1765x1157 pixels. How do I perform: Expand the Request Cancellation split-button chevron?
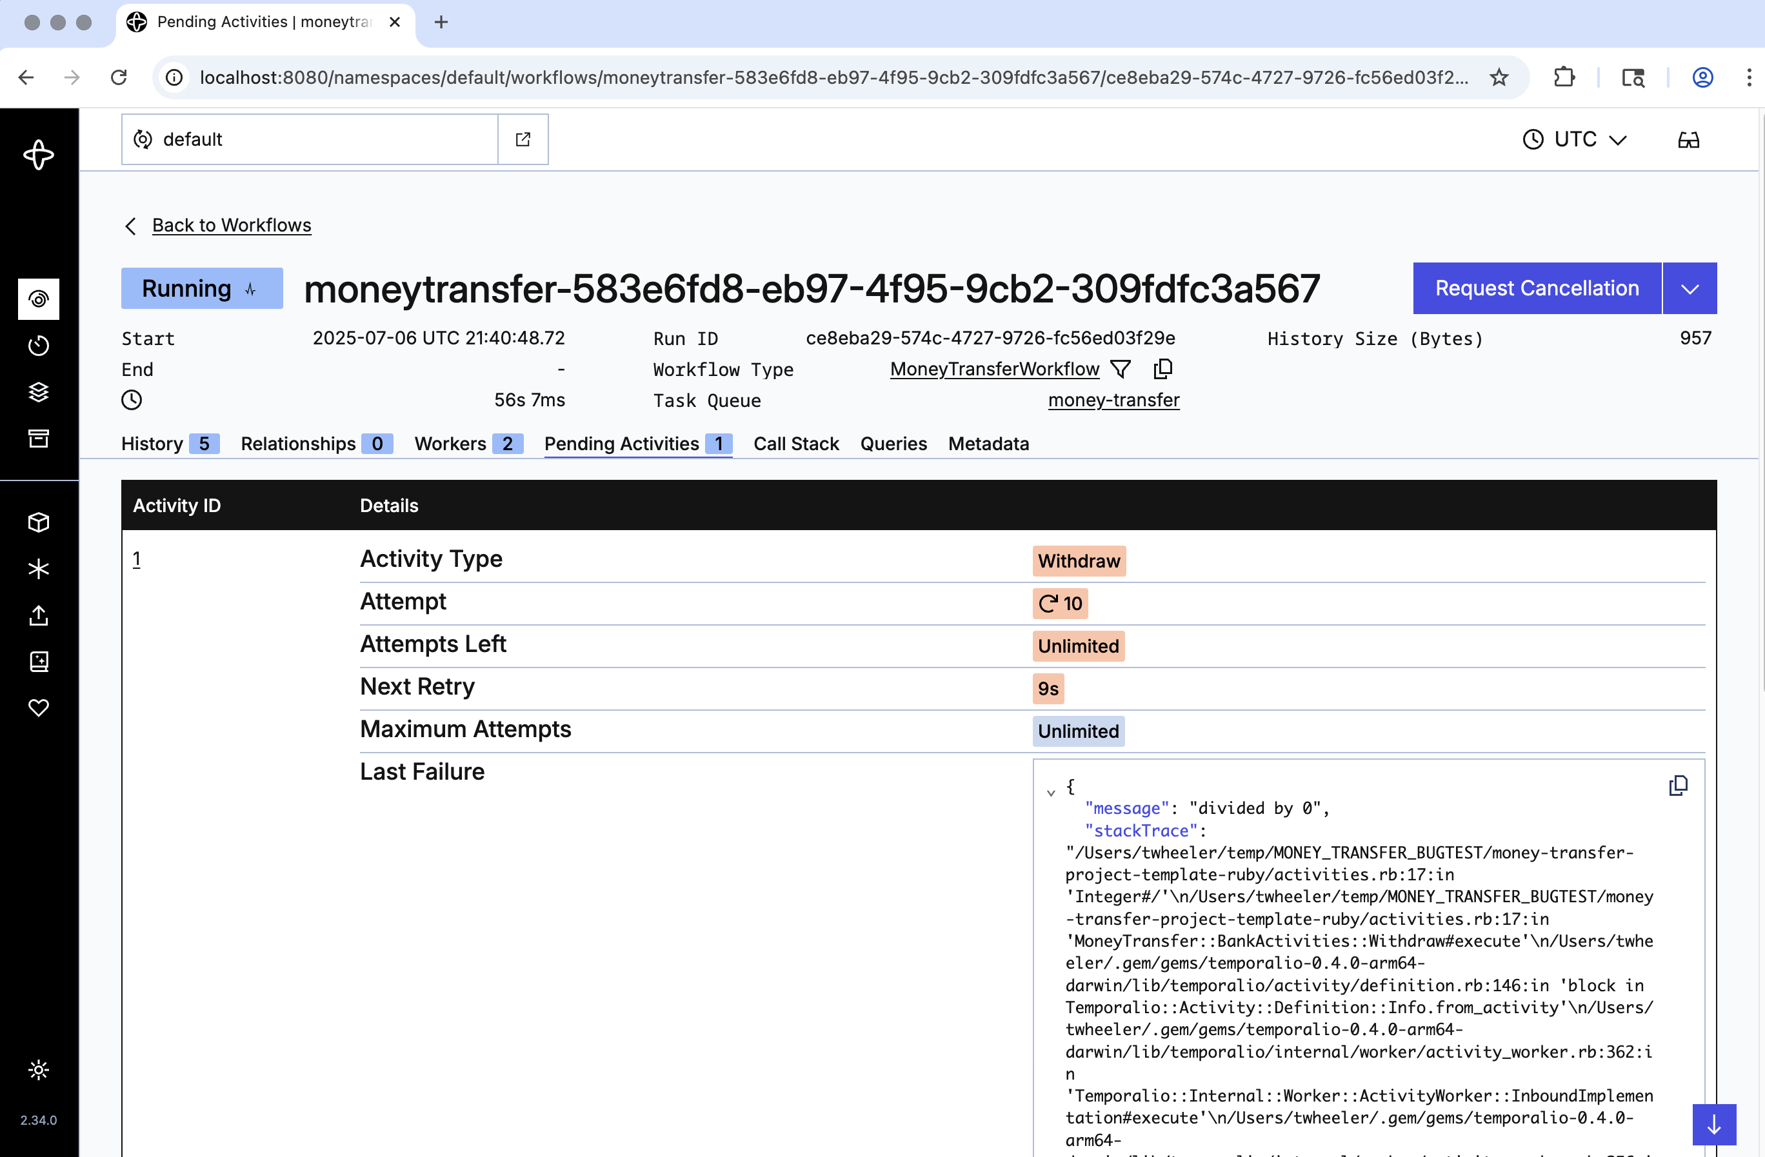(1690, 288)
